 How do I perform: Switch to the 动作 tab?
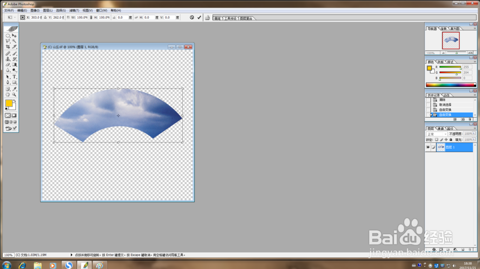point(446,95)
